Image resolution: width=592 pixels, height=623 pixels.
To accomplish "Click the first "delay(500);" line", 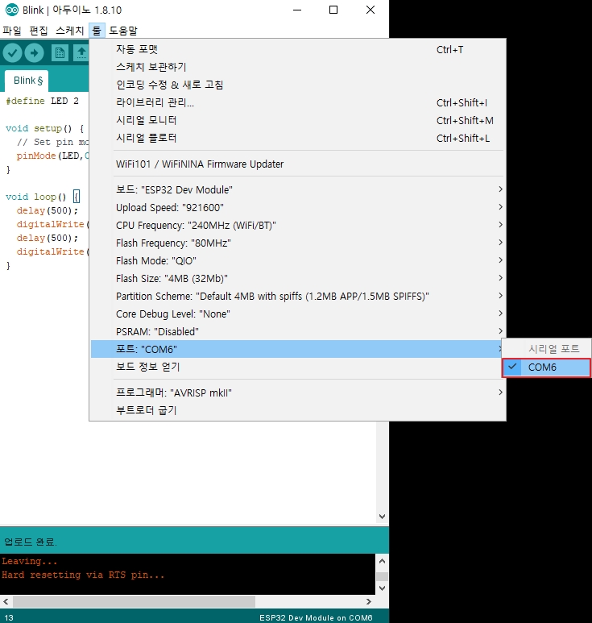I will tap(48, 210).
